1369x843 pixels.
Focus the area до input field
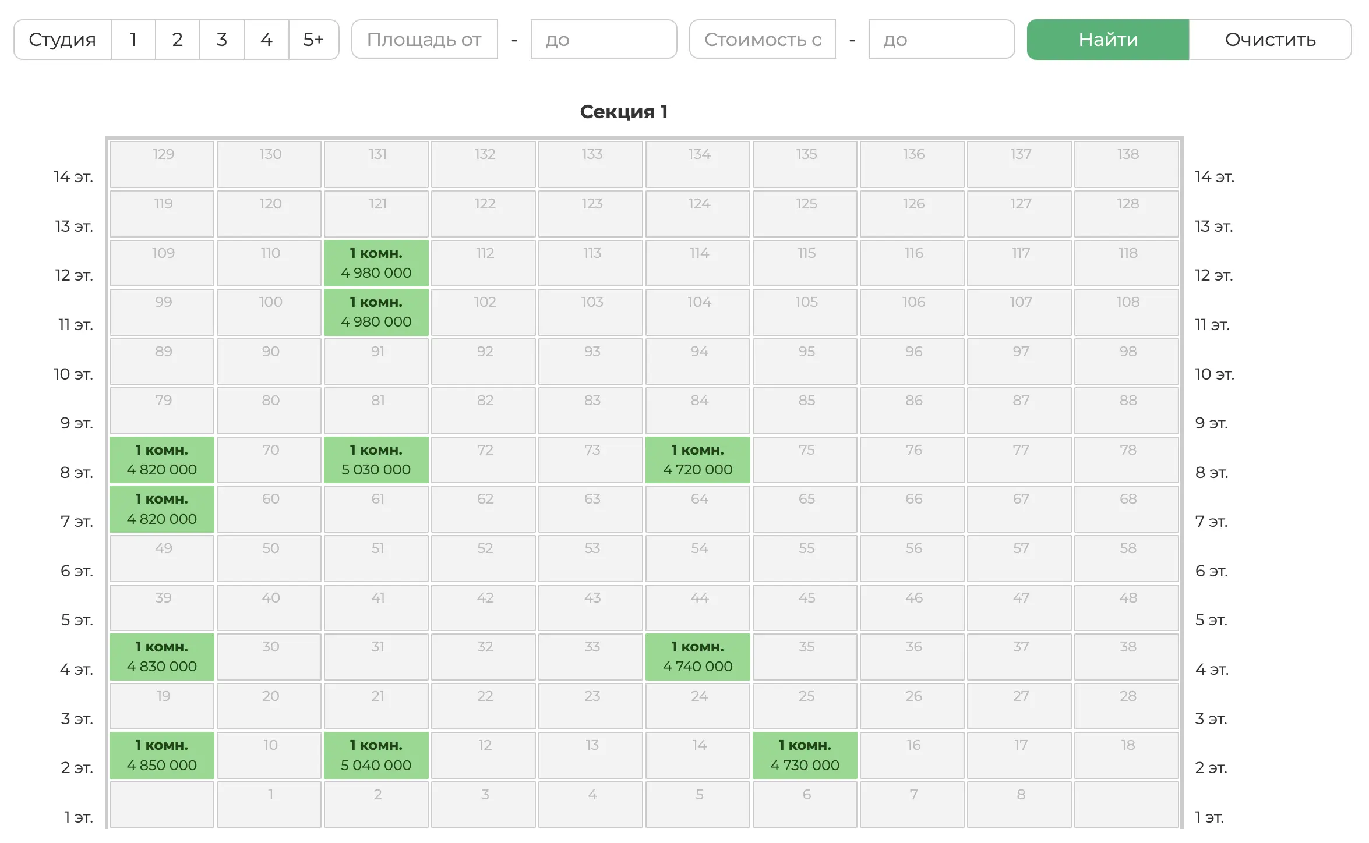603,40
